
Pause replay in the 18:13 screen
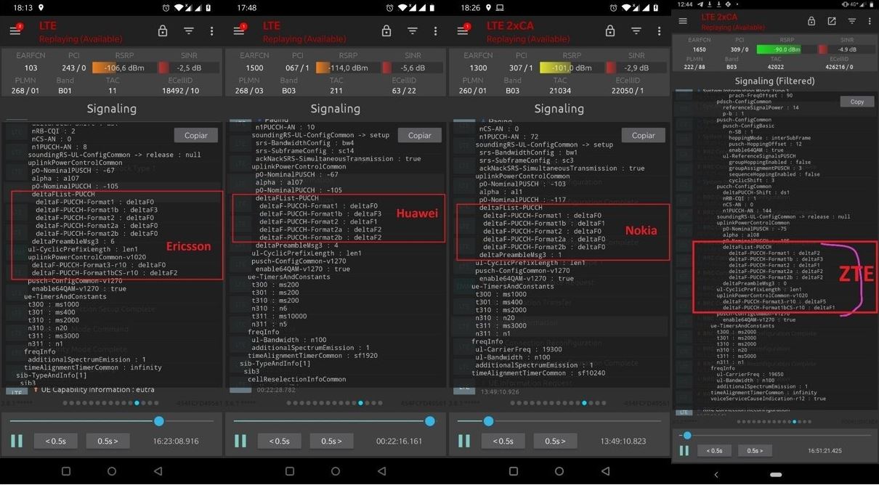[16, 441]
